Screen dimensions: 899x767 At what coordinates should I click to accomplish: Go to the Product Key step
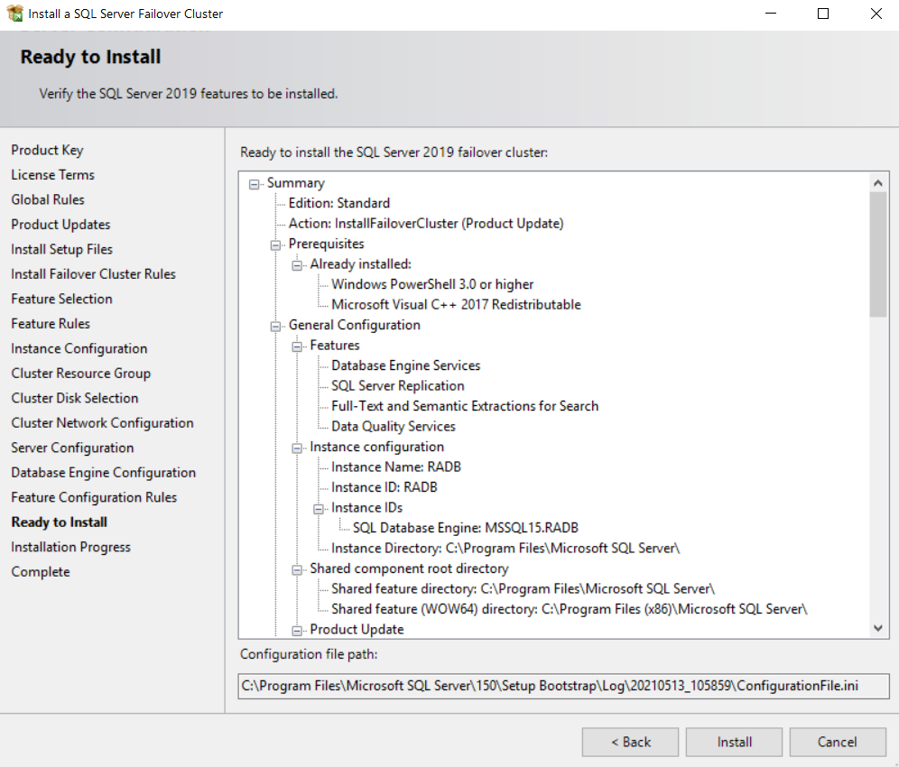coord(47,150)
